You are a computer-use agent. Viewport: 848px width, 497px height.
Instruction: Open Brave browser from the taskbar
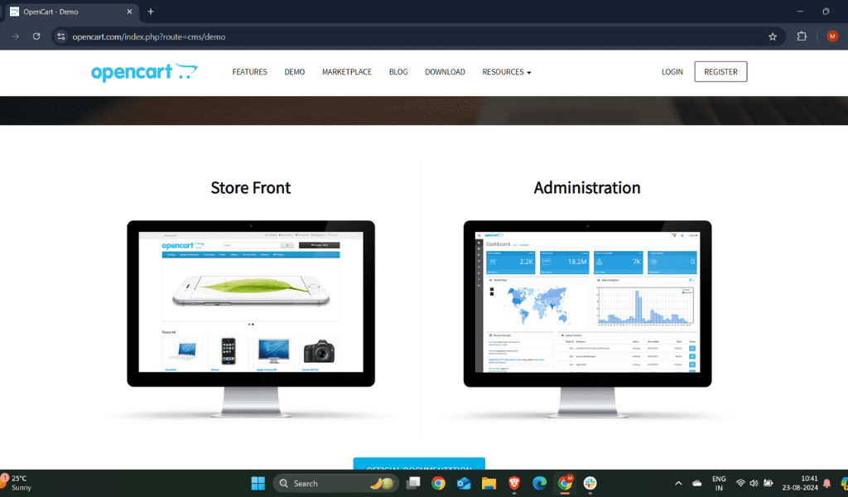point(513,483)
